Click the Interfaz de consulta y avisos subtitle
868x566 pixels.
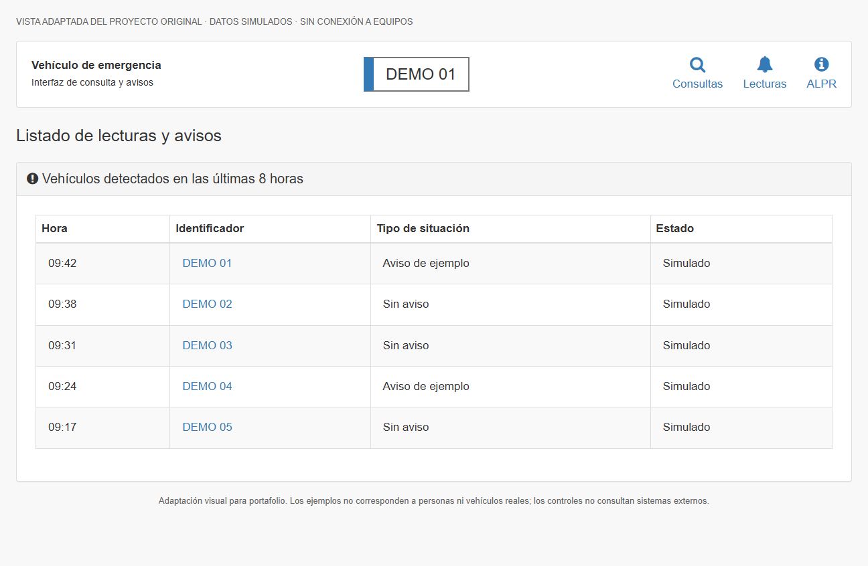92,82
